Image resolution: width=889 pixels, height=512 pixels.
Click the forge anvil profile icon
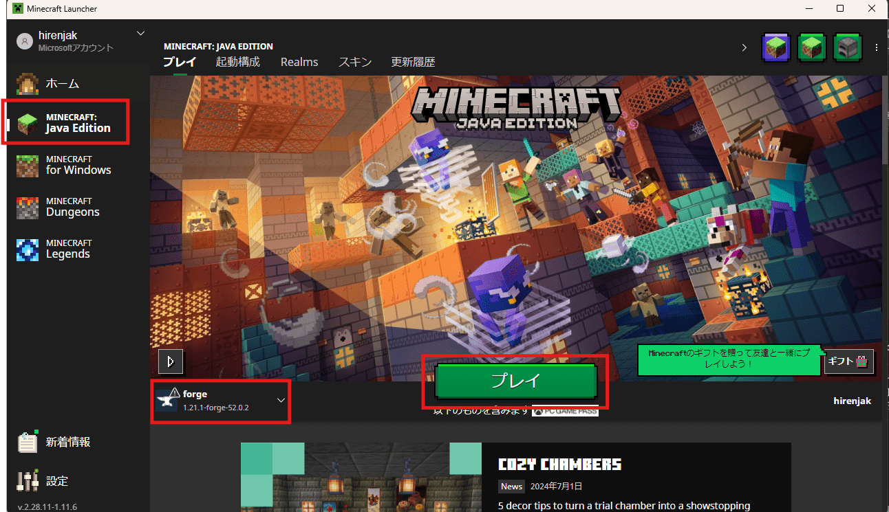pos(167,400)
